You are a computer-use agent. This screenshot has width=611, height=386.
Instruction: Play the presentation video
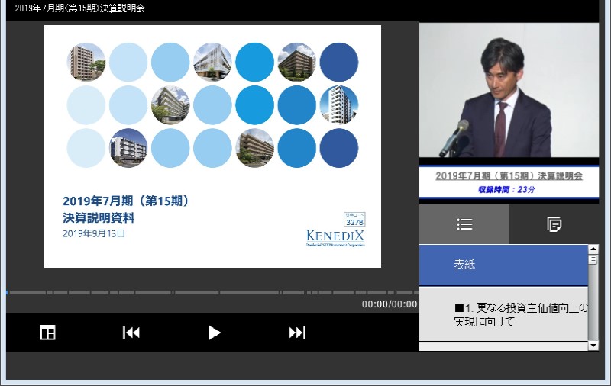215,333
